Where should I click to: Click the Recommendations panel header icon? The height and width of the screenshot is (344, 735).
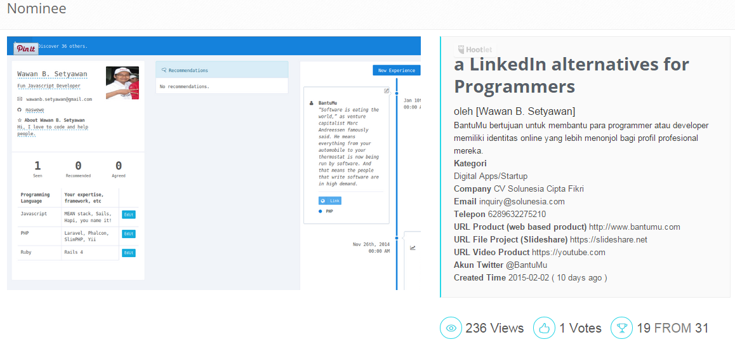(x=164, y=70)
